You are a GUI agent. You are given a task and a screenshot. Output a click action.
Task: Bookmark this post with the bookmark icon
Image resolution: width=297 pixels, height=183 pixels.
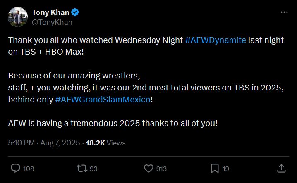[215, 168]
